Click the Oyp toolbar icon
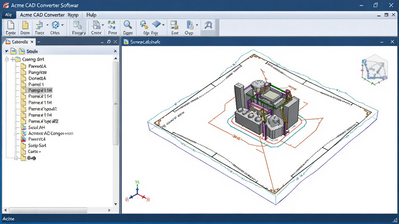The width and height of the screenshot is (399, 224). (190, 25)
